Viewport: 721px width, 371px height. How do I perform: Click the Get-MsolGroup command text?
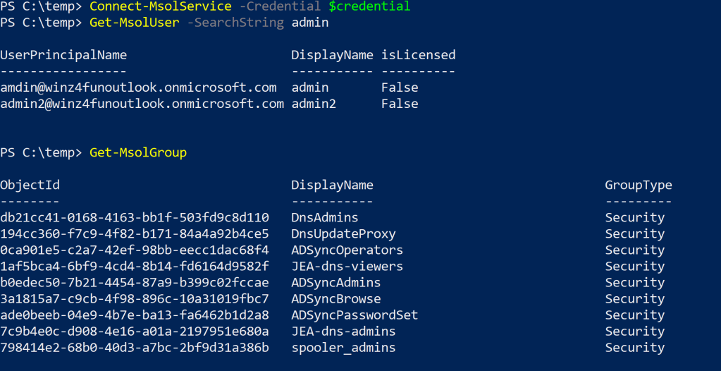[x=137, y=152]
